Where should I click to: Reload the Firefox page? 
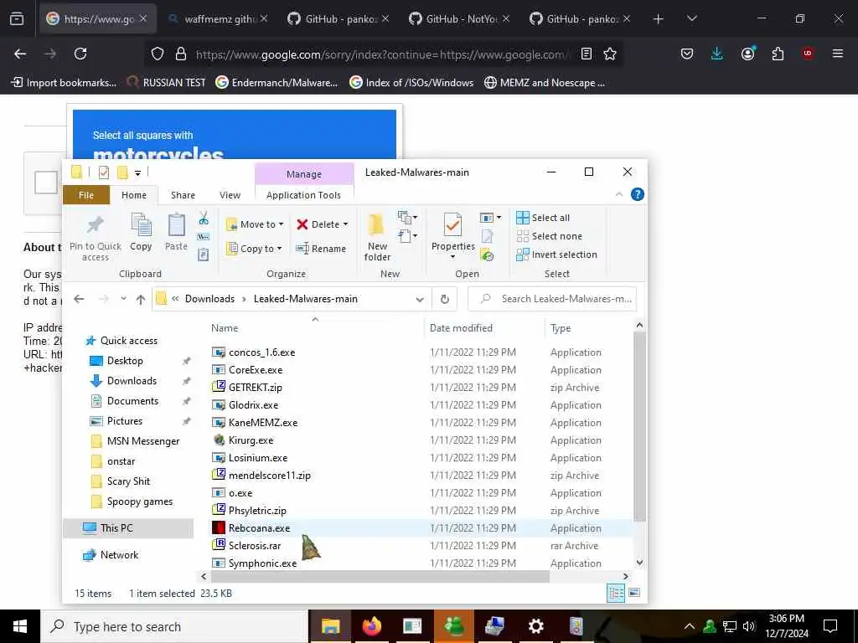coord(80,54)
